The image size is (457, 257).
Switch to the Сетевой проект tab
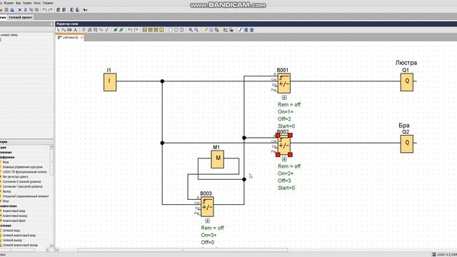coord(21,17)
